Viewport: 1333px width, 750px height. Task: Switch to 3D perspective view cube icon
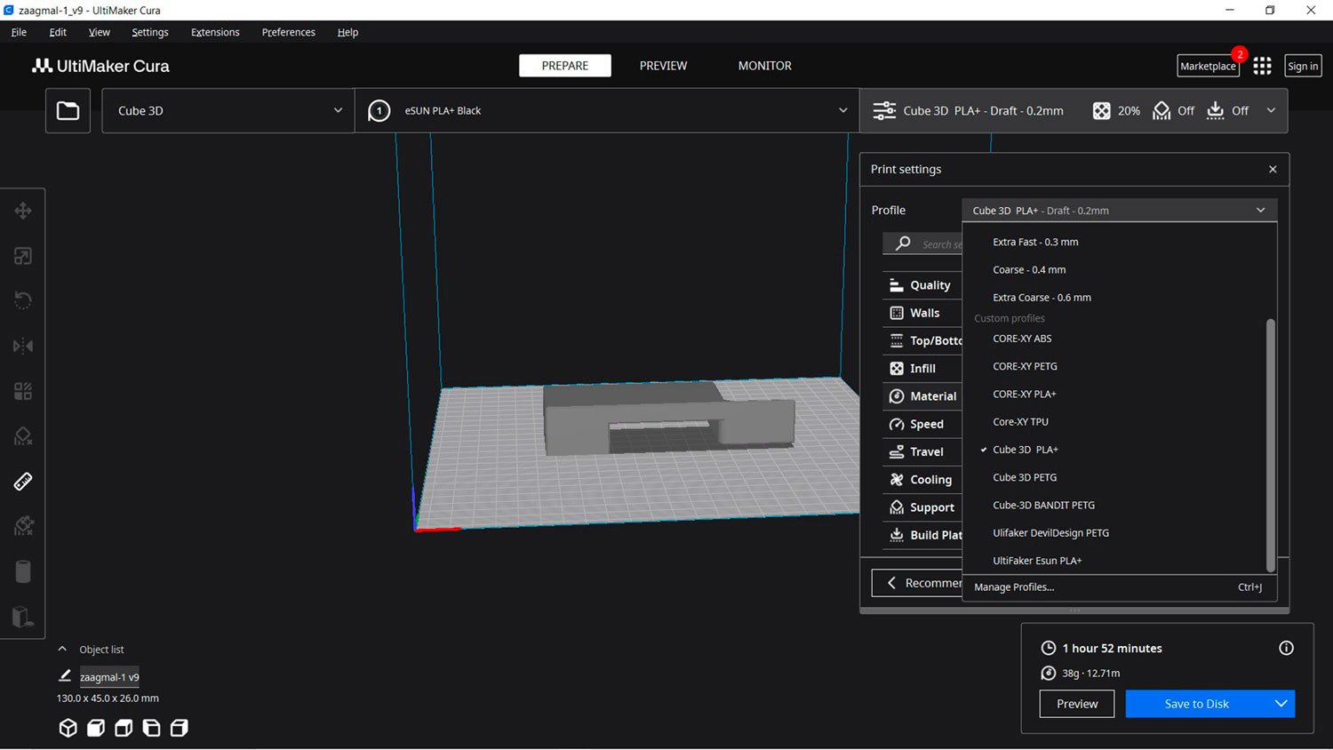tap(68, 728)
